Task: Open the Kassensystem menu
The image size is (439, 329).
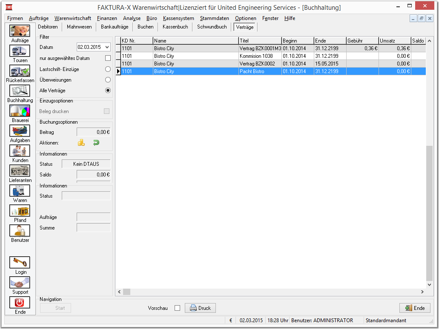Action: pos(178,18)
